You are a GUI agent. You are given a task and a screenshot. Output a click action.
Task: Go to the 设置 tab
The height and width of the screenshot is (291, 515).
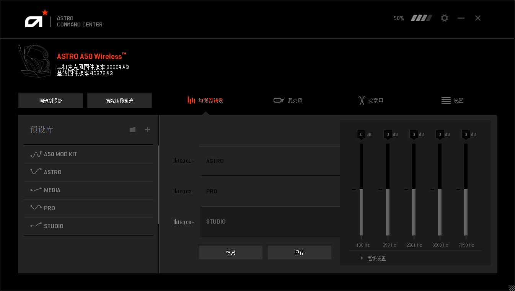coord(452,100)
